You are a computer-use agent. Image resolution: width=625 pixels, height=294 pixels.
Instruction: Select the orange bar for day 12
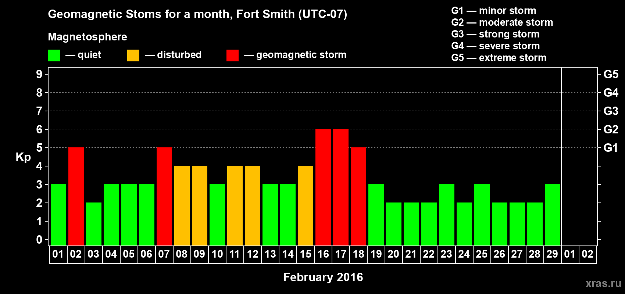tap(253, 206)
